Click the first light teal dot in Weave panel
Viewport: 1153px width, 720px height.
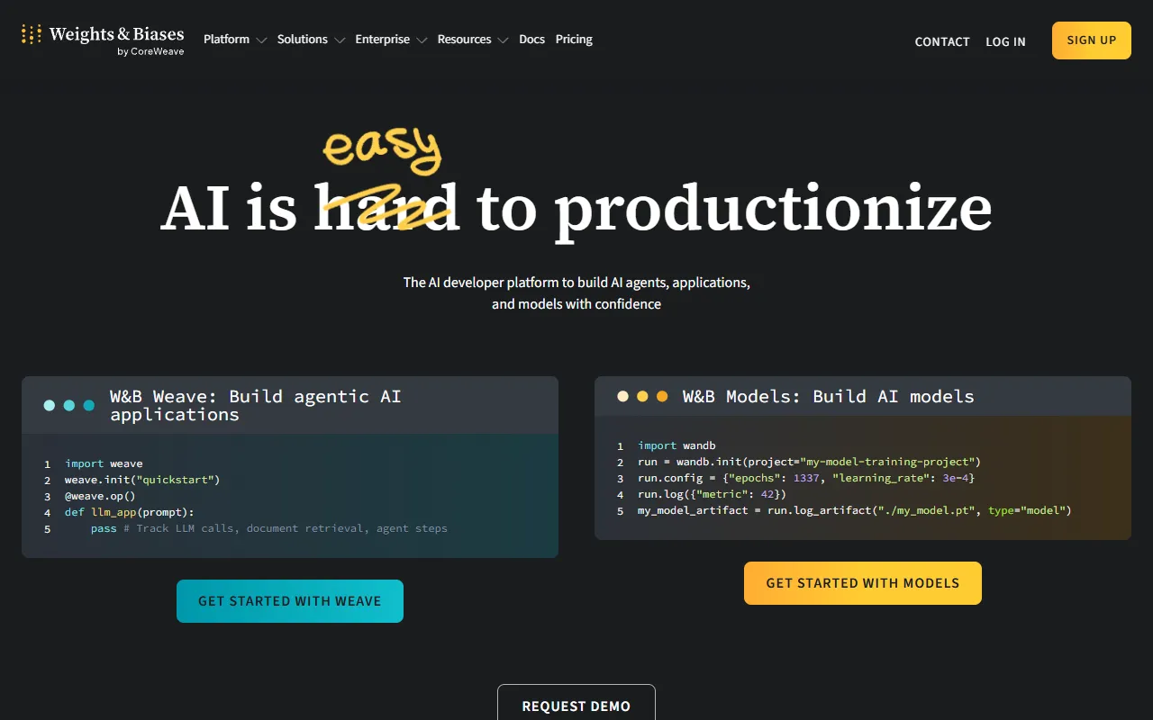[50, 406]
